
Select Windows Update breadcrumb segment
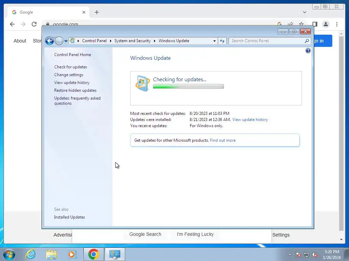click(x=174, y=41)
